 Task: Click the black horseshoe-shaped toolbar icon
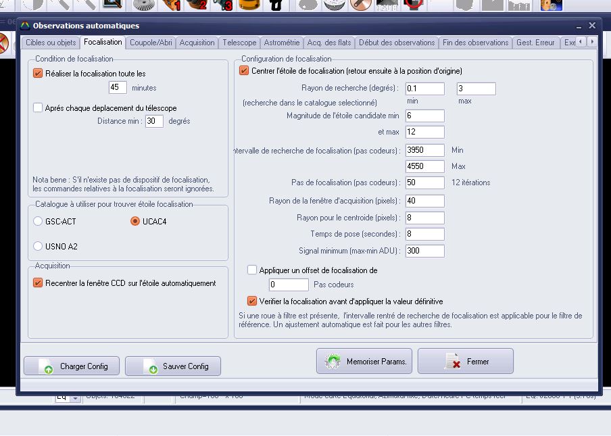[276, 5]
